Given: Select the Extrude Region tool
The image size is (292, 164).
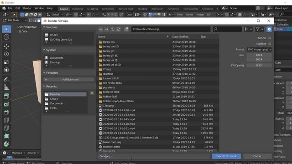Looking at the screenshot, I should (x=6, y=96).
